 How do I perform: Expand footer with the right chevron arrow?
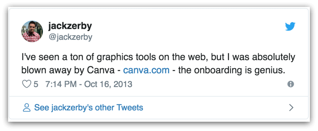point(291,108)
